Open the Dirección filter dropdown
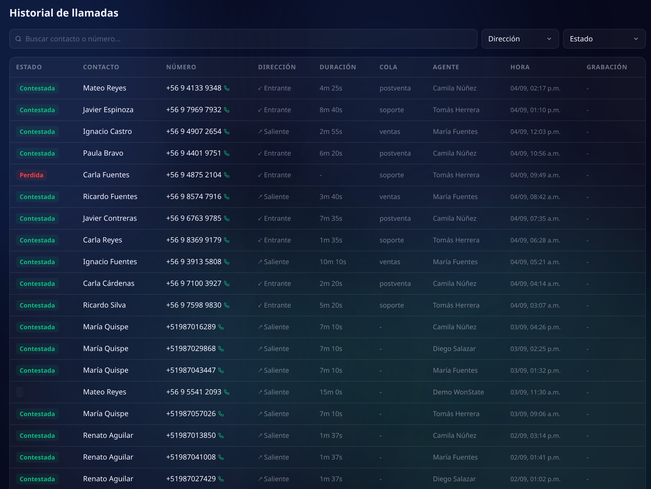 [x=520, y=39]
